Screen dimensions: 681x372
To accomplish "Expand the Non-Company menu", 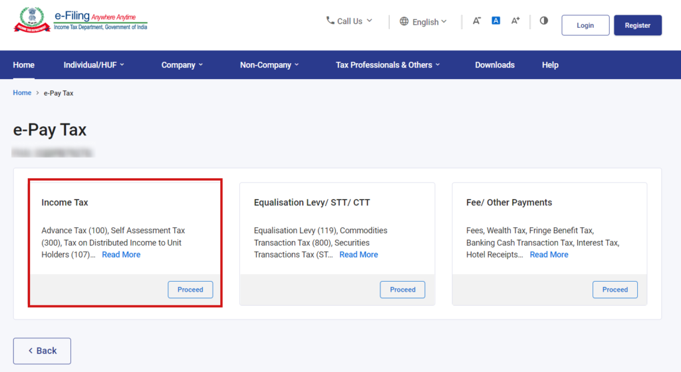I will (269, 65).
